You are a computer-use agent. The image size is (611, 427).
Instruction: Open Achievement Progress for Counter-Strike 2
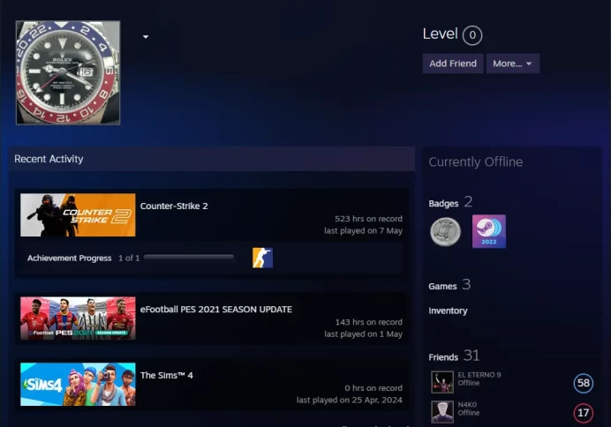click(x=70, y=258)
